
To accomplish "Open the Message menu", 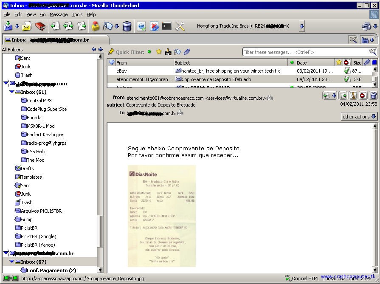I will (x=59, y=14).
